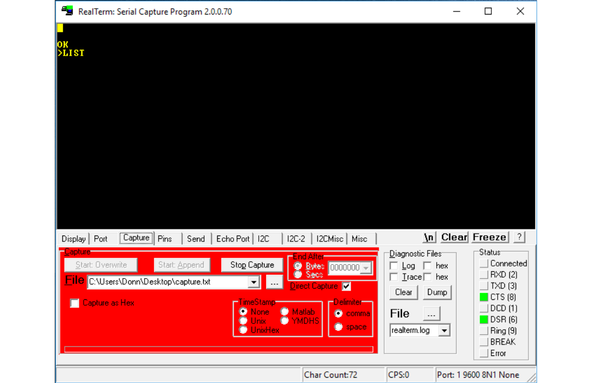This screenshot has width=592, height=383.
Task: Click the Dump button
Action: click(437, 292)
